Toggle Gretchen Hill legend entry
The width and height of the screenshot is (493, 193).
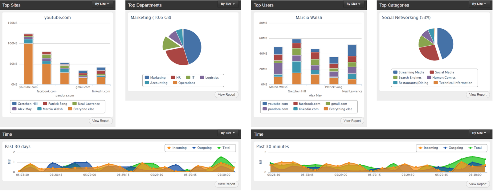click(25, 104)
